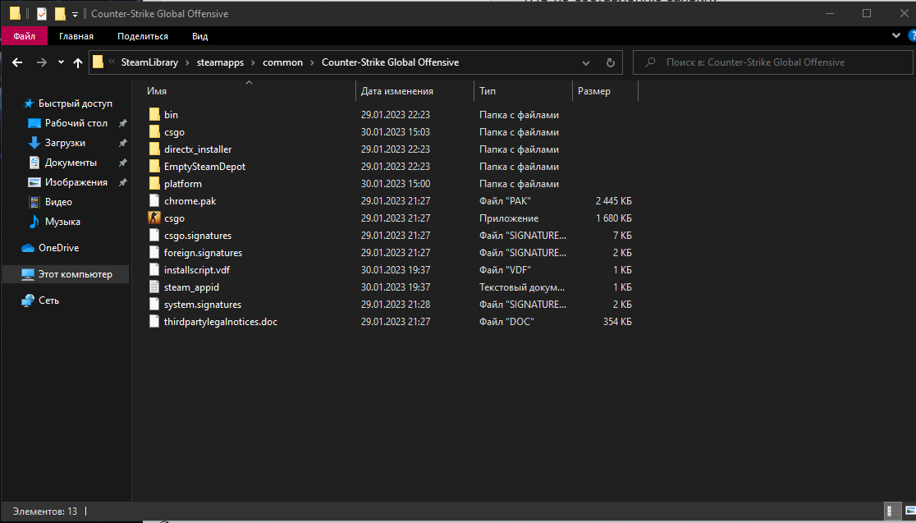This screenshot has width=916, height=523.
Task: Click the Текстовый докум... type cell
Action: tap(522, 287)
